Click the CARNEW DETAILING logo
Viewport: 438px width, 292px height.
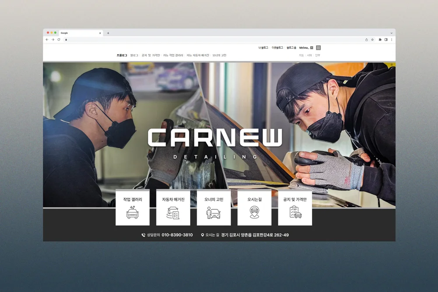coord(215,144)
